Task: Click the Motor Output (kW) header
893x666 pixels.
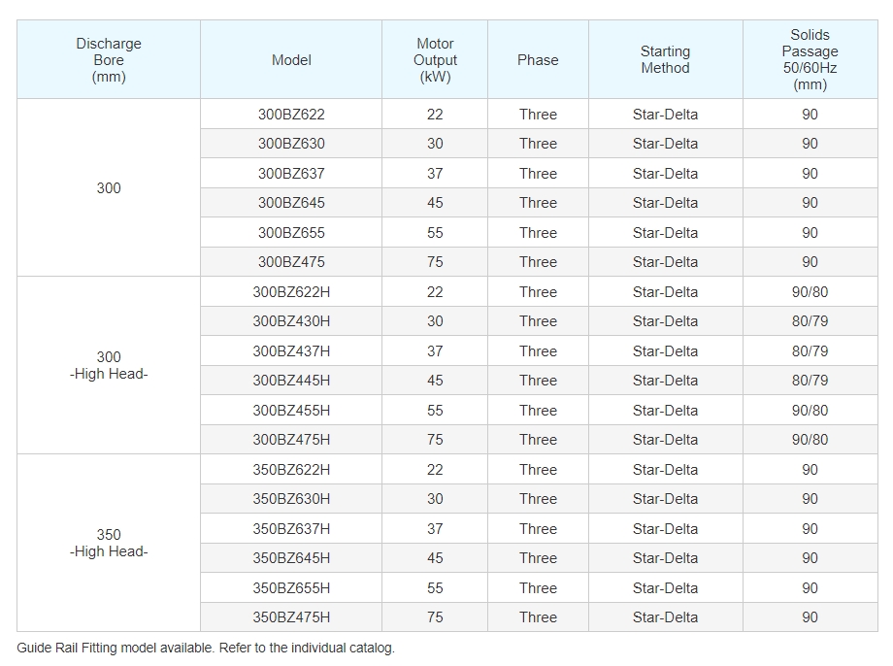Action: [435, 60]
